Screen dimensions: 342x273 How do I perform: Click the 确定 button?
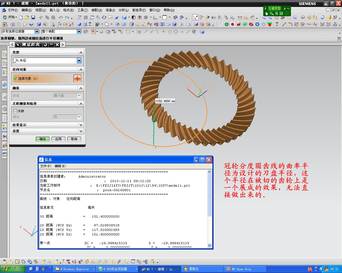(43, 139)
